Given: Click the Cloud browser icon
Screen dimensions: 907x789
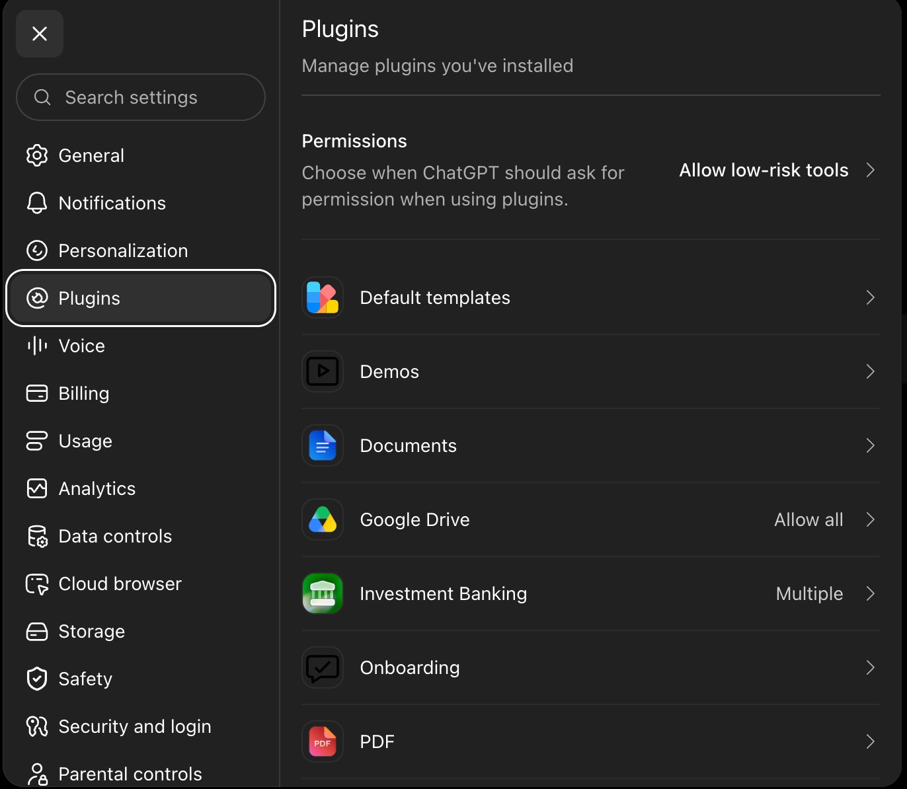Looking at the screenshot, I should point(37,583).
